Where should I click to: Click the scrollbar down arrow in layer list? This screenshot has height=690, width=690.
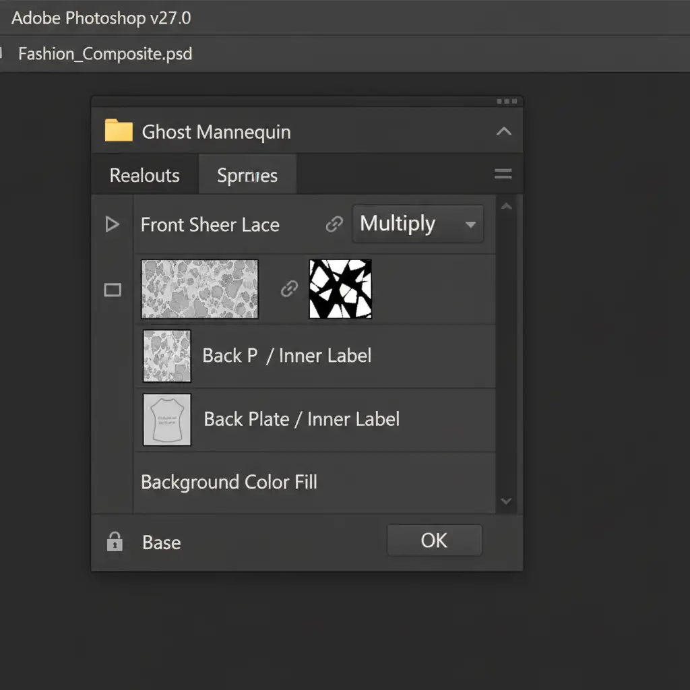coord(506,501)
